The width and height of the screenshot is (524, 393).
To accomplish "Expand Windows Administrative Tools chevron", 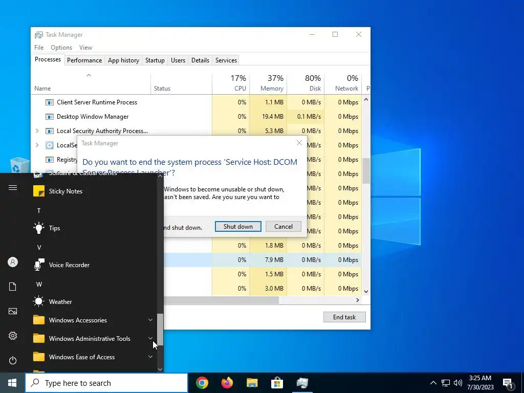I will coord(150,339).
